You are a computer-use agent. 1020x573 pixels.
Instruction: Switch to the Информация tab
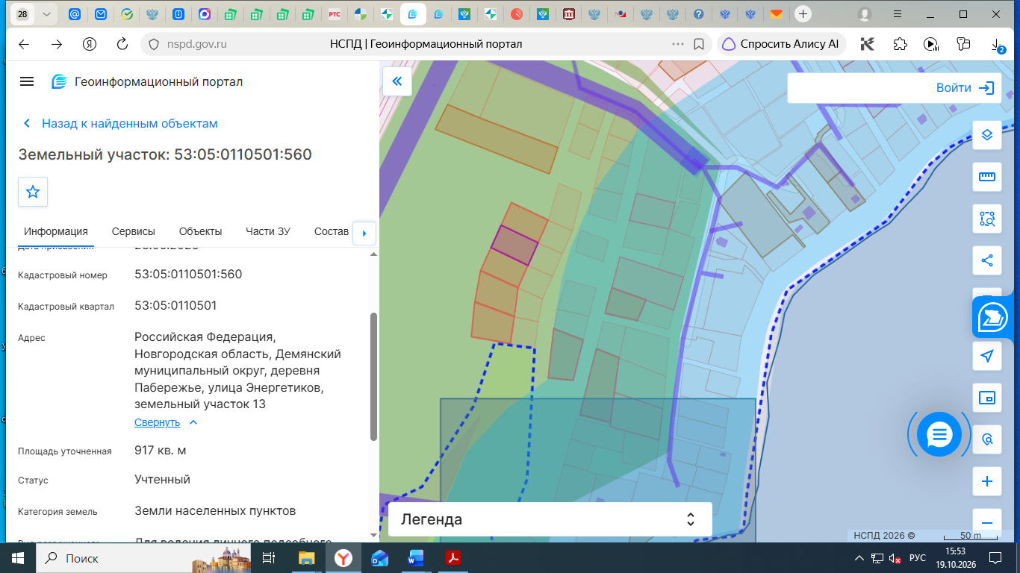56,231
